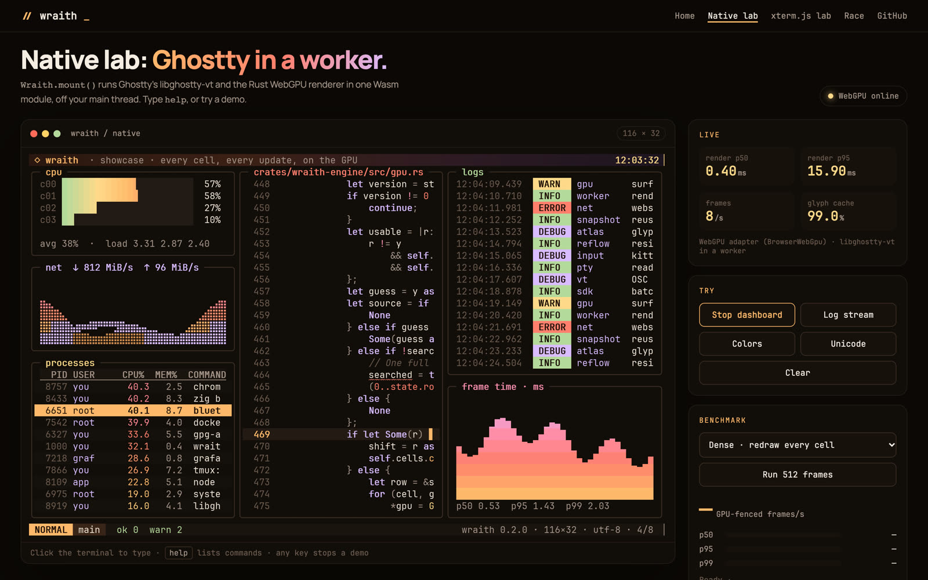
Task: Select the Native lab nav tab
Action: 733,16
